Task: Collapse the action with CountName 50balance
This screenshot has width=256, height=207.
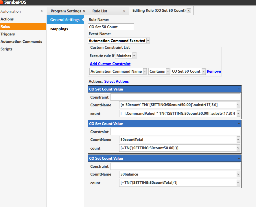Action: pyautogui.click(x=239, y=158)
